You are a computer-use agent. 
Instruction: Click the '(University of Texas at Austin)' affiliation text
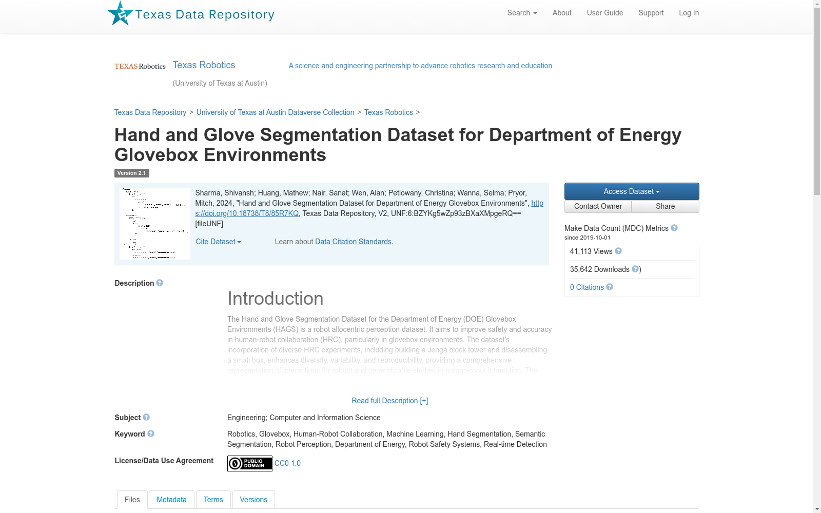(x=220, y=83)
